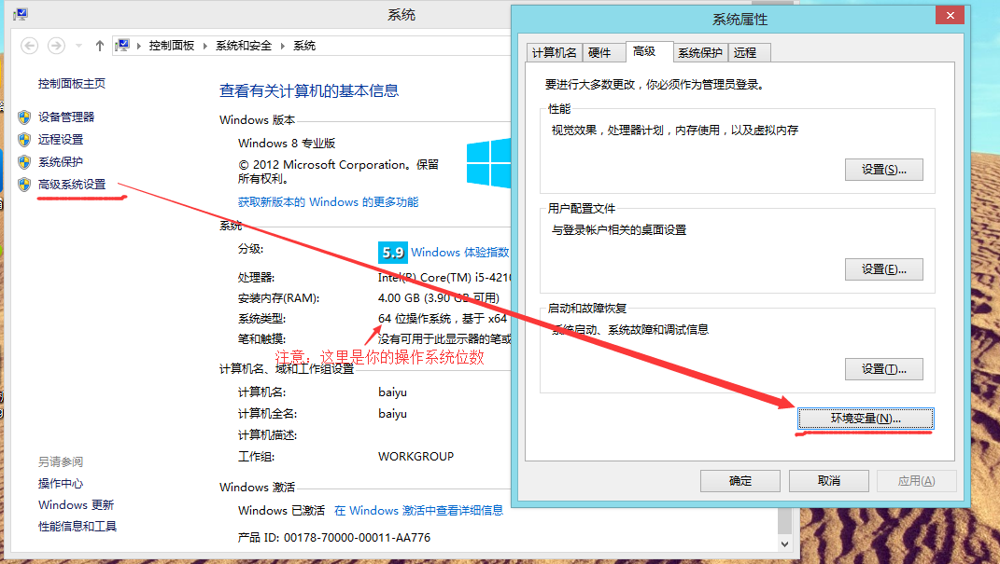The height and width of the screenshot is (564, 1000).
Task: Open the 系统保护 tab
Action: click(699, 53)
